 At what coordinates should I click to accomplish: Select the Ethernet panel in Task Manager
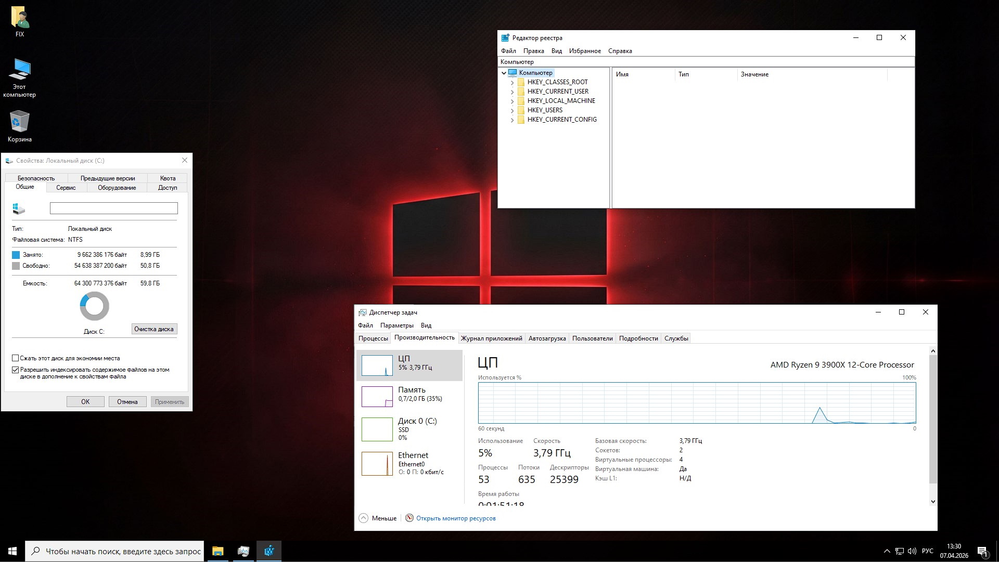[409, 463]
